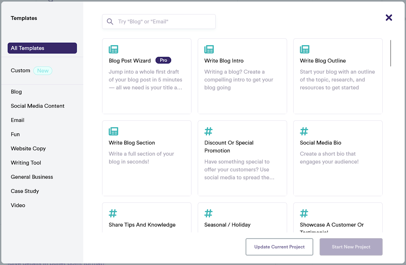Viewport: 406px width, 265px height.
Task: Click the Share Tips And Knowledge hashtag icon
Action: coord(113,213)
